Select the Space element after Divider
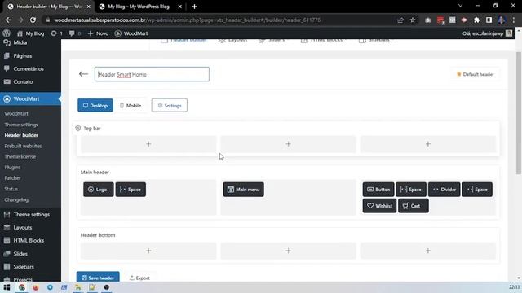This screenshot has width=522, height=293. (477, 190)
